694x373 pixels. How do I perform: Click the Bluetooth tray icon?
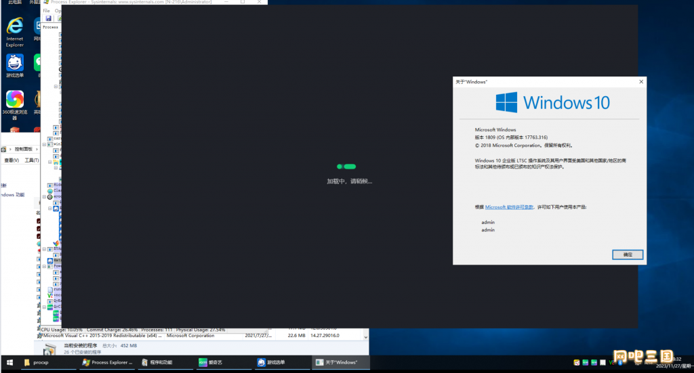[620, 362]
